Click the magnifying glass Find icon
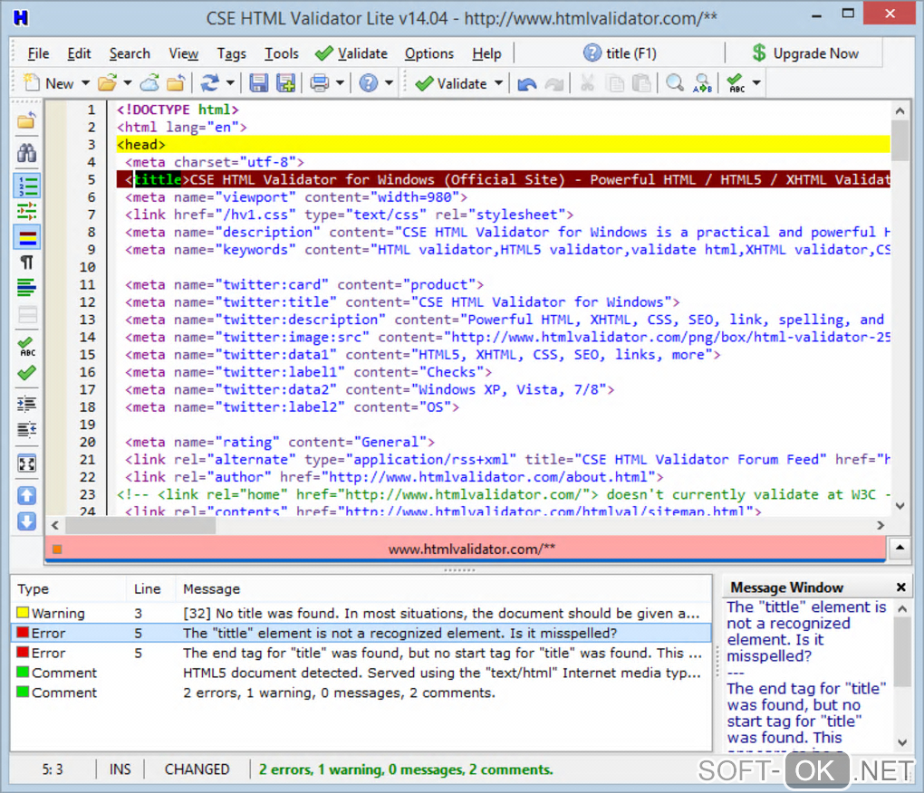924x793 pixels. tap(675, 83)
